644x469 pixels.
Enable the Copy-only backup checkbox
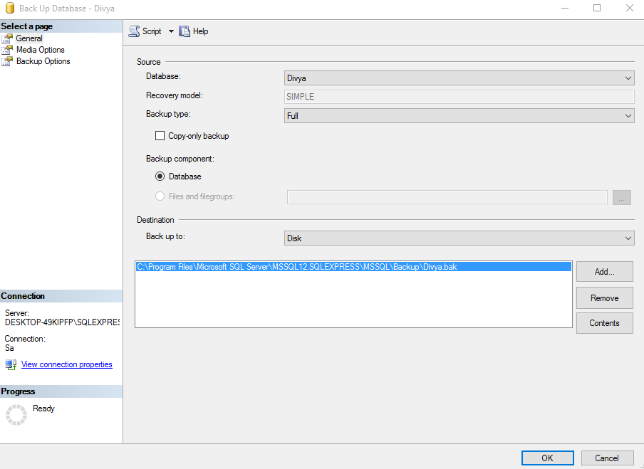pyautogui.click(x=160, y=136)
